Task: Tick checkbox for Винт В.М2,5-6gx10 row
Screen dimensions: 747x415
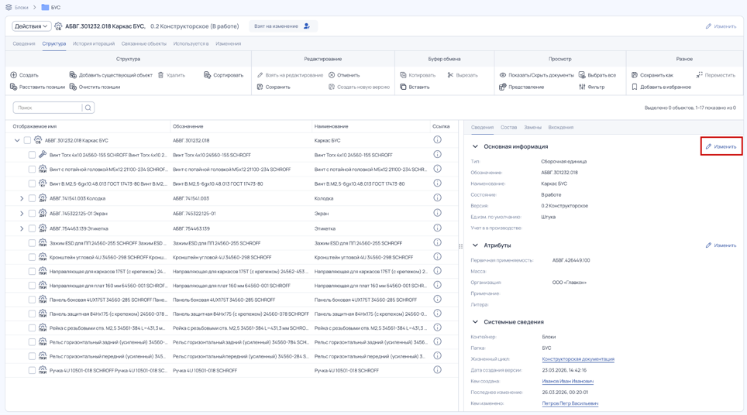Action: coord(32,183)
